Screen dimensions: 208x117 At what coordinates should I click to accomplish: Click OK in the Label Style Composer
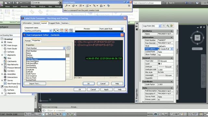click(x=80, y=90)
